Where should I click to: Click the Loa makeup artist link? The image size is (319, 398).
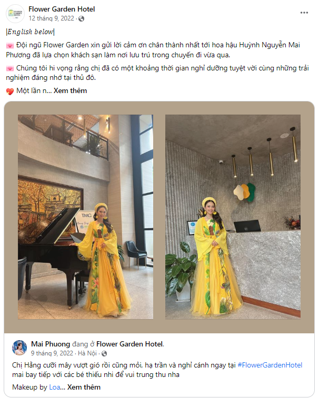[x=55, y=387]
